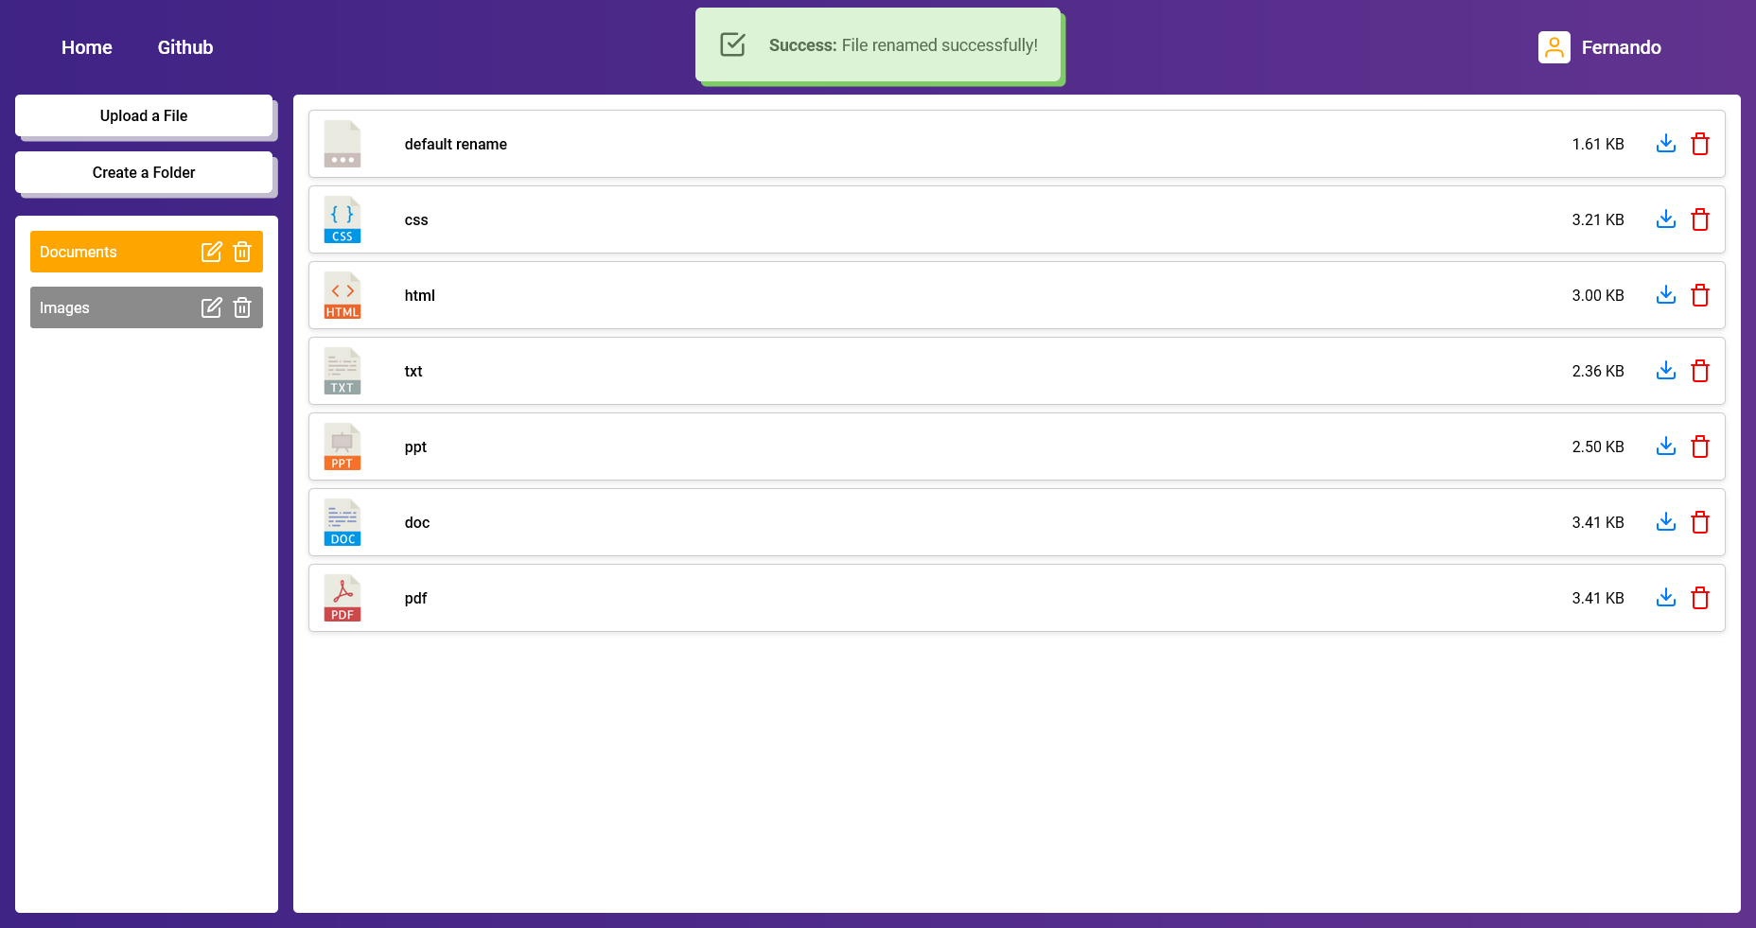The height and width of the screenshot is (928, 1756).
Task: Download the css file
Action: (1665, 219)
